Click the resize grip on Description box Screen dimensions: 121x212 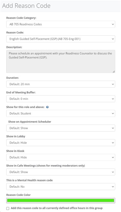tap(114, 72)
